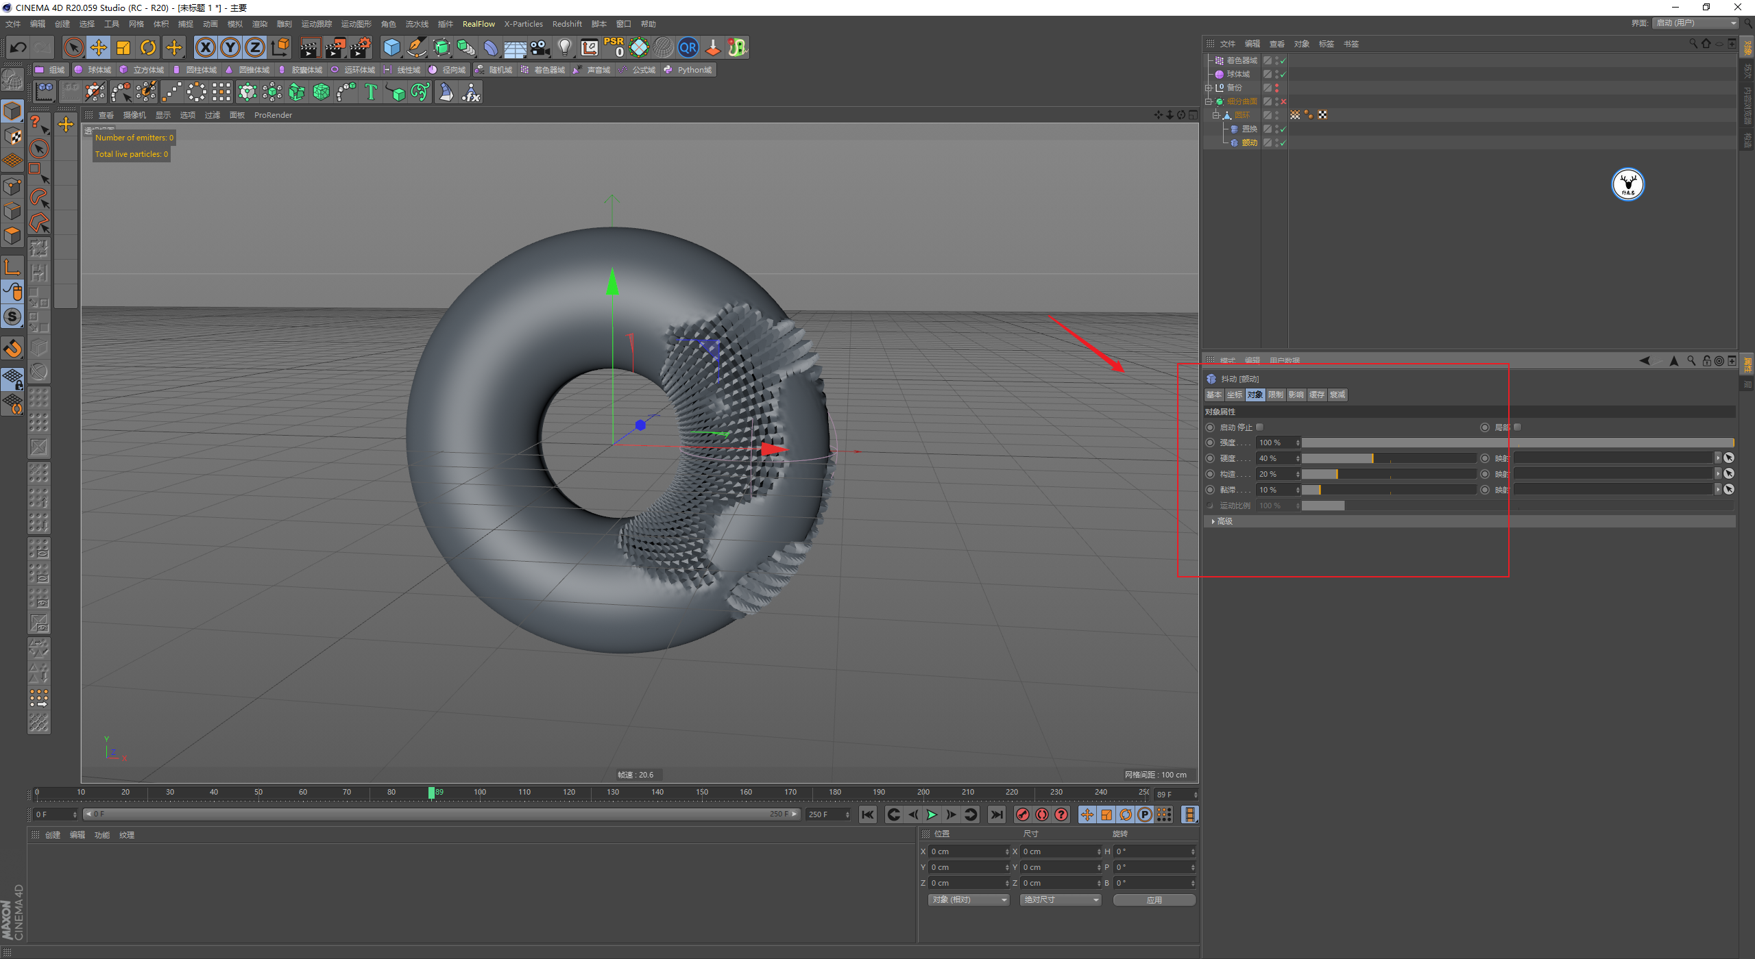Add a Cube primitive object
Image resolution: width=1755 pixels, height=959 pixels.
coord(391,47)
